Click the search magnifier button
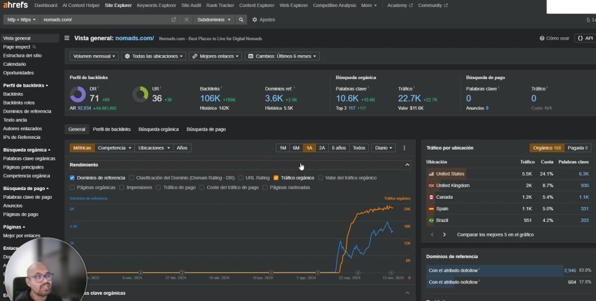 (241, 19)
